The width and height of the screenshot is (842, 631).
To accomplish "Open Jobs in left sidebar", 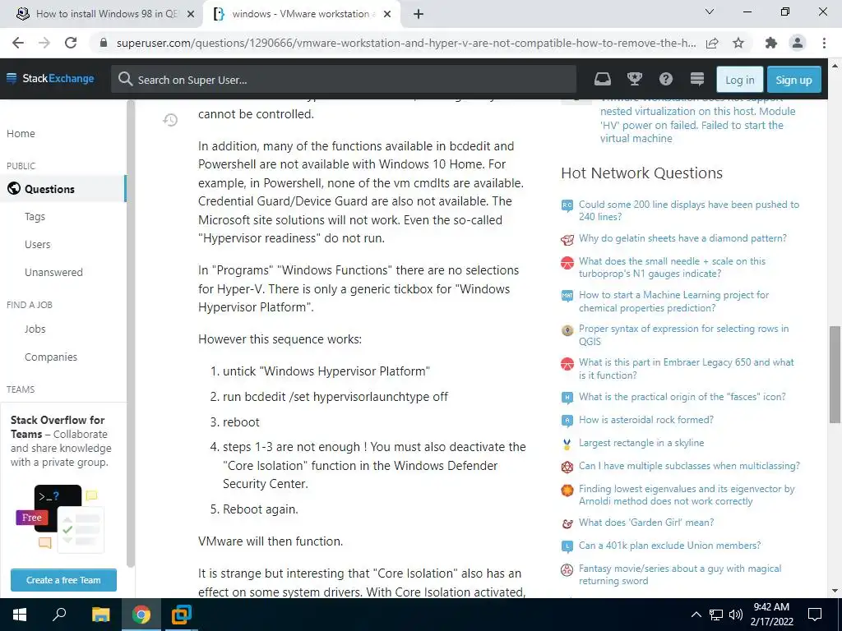I will [35, 329].
